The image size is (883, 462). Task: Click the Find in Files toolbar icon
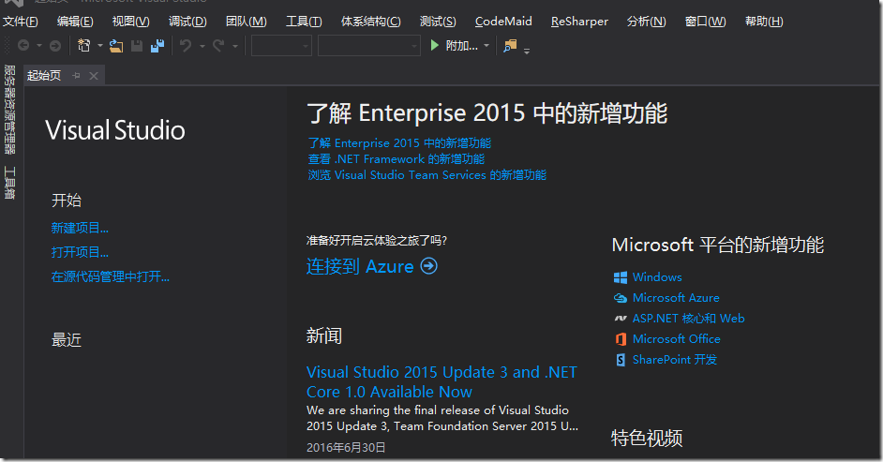(x=510, y=45)
